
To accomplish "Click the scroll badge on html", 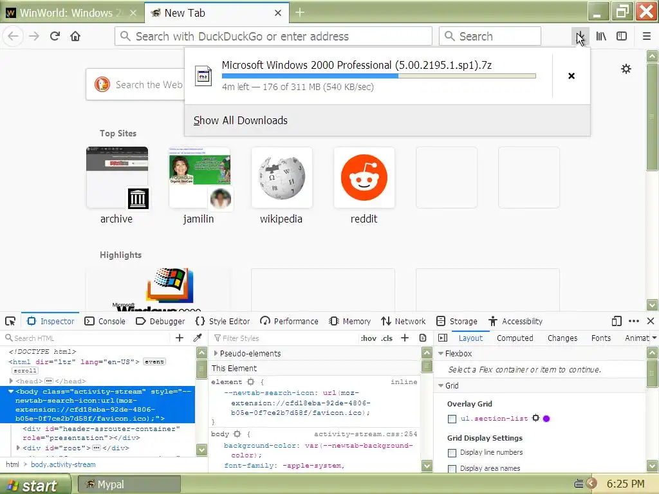I will pos(25,370).
